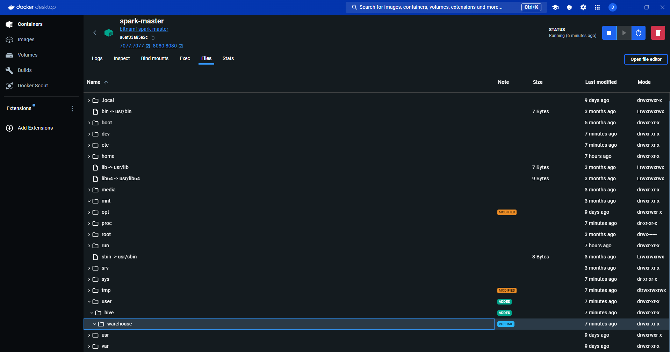This screenshot has height=352, width=670.
Task: Open the troubleshoot bug icon
Action: pos(569,7)
